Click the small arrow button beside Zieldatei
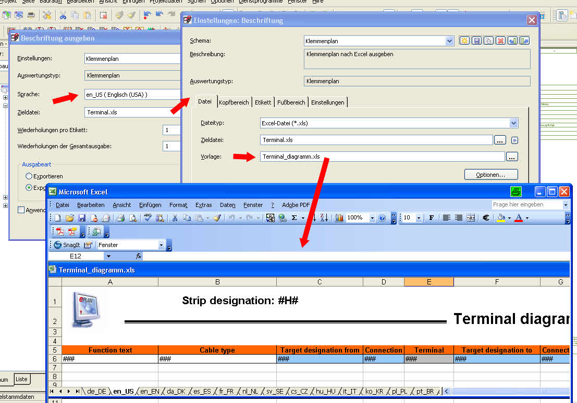Screen dimensions: 577x403 514,140
